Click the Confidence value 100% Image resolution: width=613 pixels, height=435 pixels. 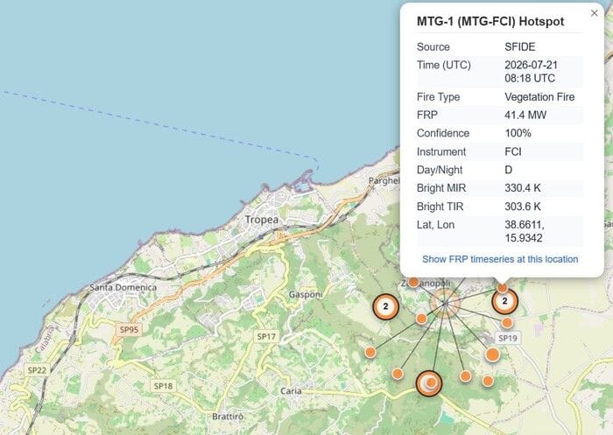click(x=518, y=133)
